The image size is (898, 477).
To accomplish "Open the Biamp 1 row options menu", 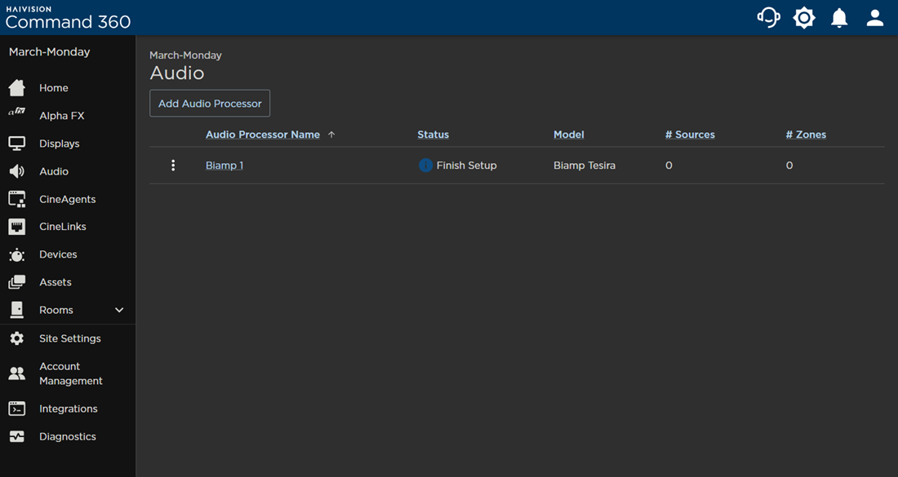I will [173, 166].
